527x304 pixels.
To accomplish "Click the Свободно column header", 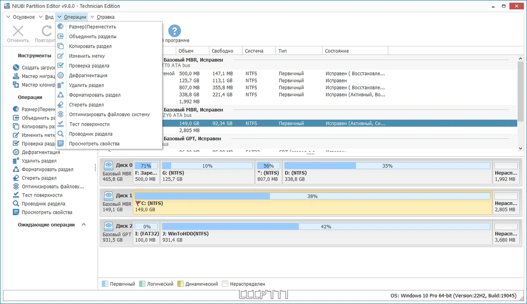I will pos(225,51).
